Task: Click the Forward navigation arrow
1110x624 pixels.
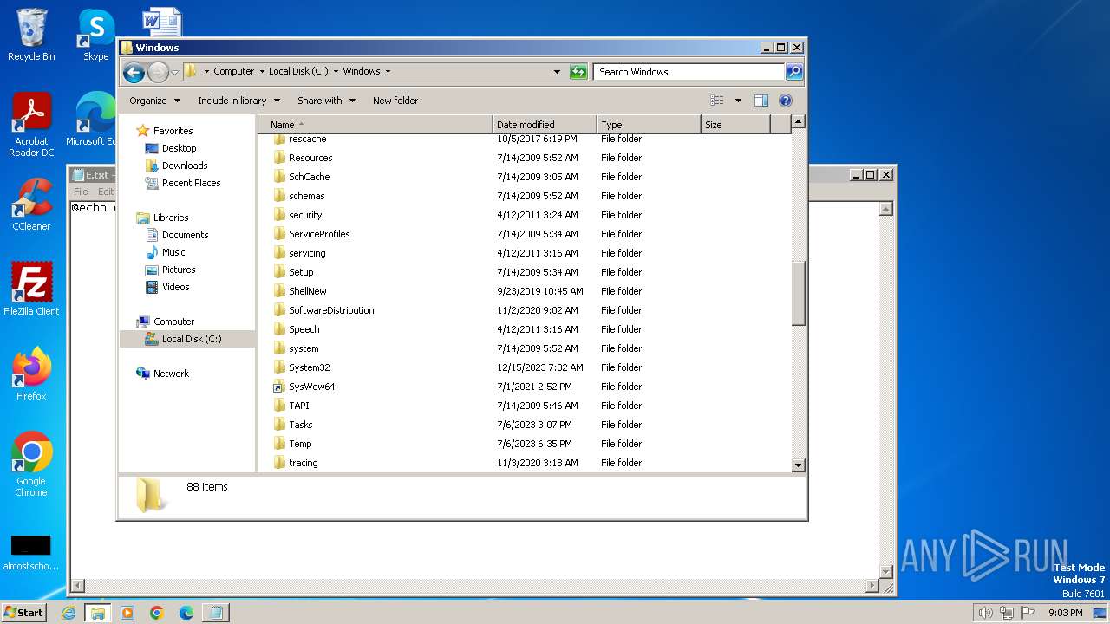Action: click(158, 72)
